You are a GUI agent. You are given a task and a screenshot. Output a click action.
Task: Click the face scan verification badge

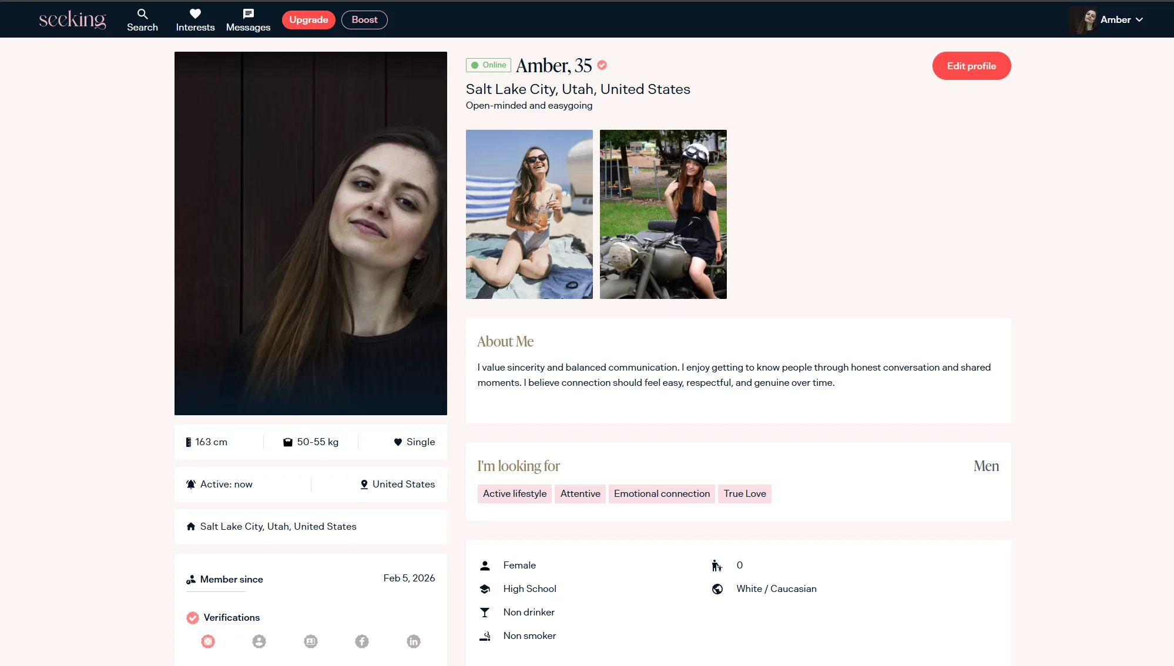coord(208,641)
